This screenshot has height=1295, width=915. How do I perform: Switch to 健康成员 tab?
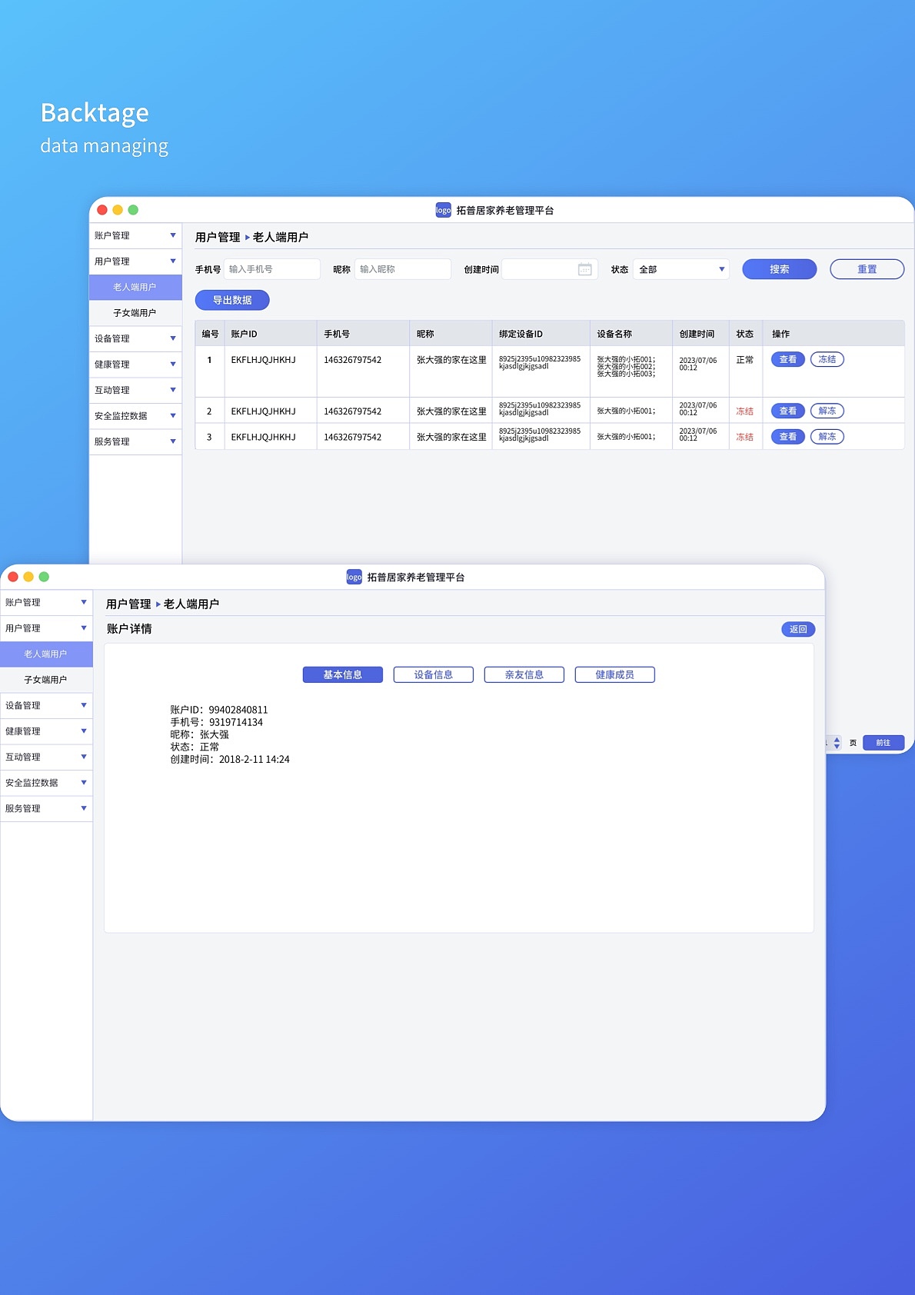coord(615,674)
